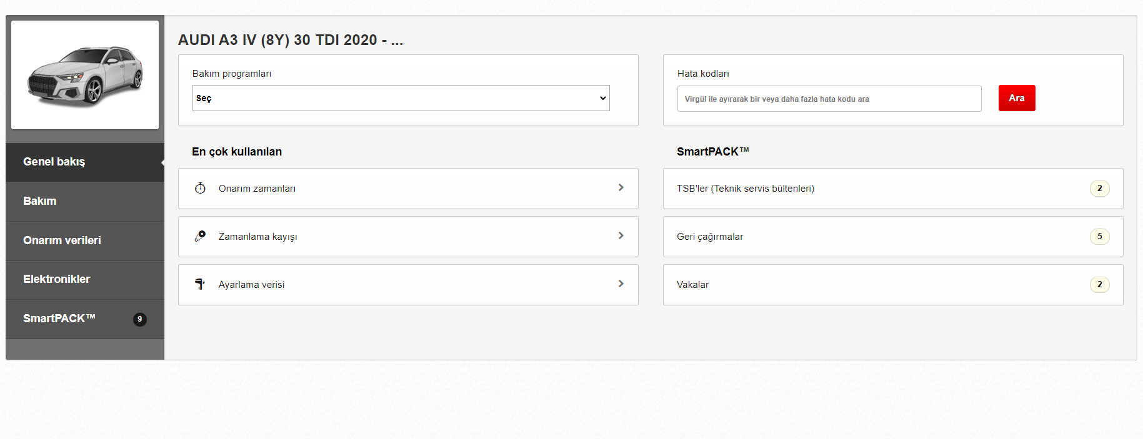This screenshot has height=439, width=1143.
Task: Click the AUDI A3 IV (8Y) title
Action: pyautogui.click(x=291, y=40)
